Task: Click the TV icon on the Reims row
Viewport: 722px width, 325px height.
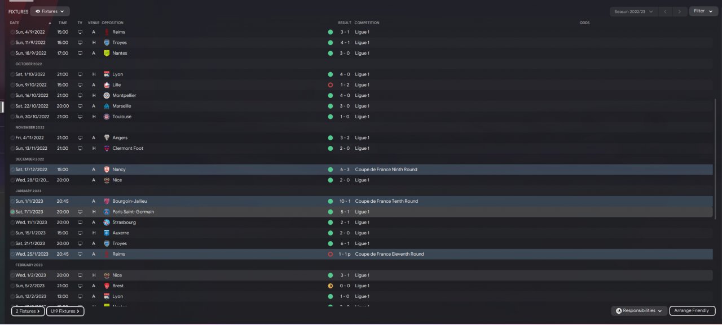Action: coord(80,32)
